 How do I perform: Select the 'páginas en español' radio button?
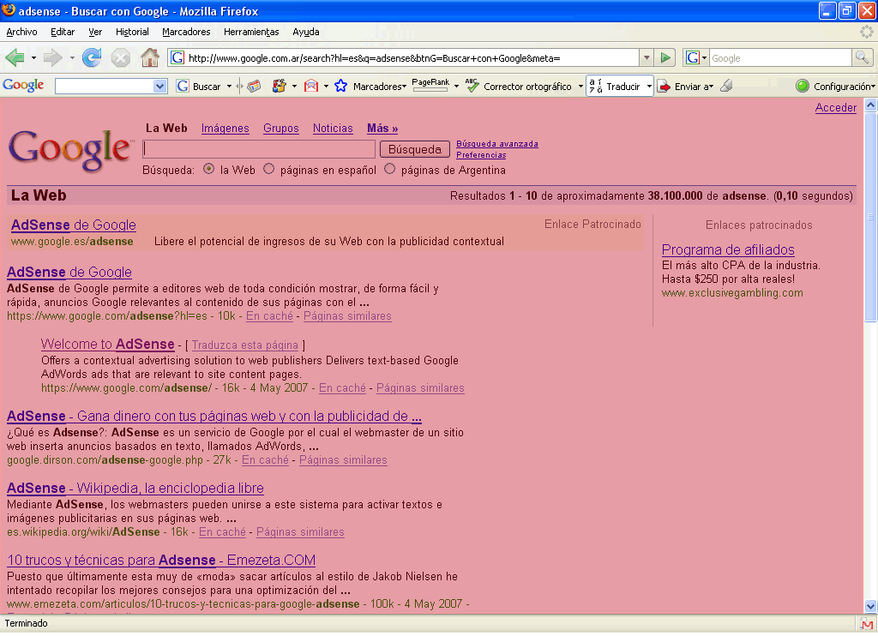coord(268,169)
